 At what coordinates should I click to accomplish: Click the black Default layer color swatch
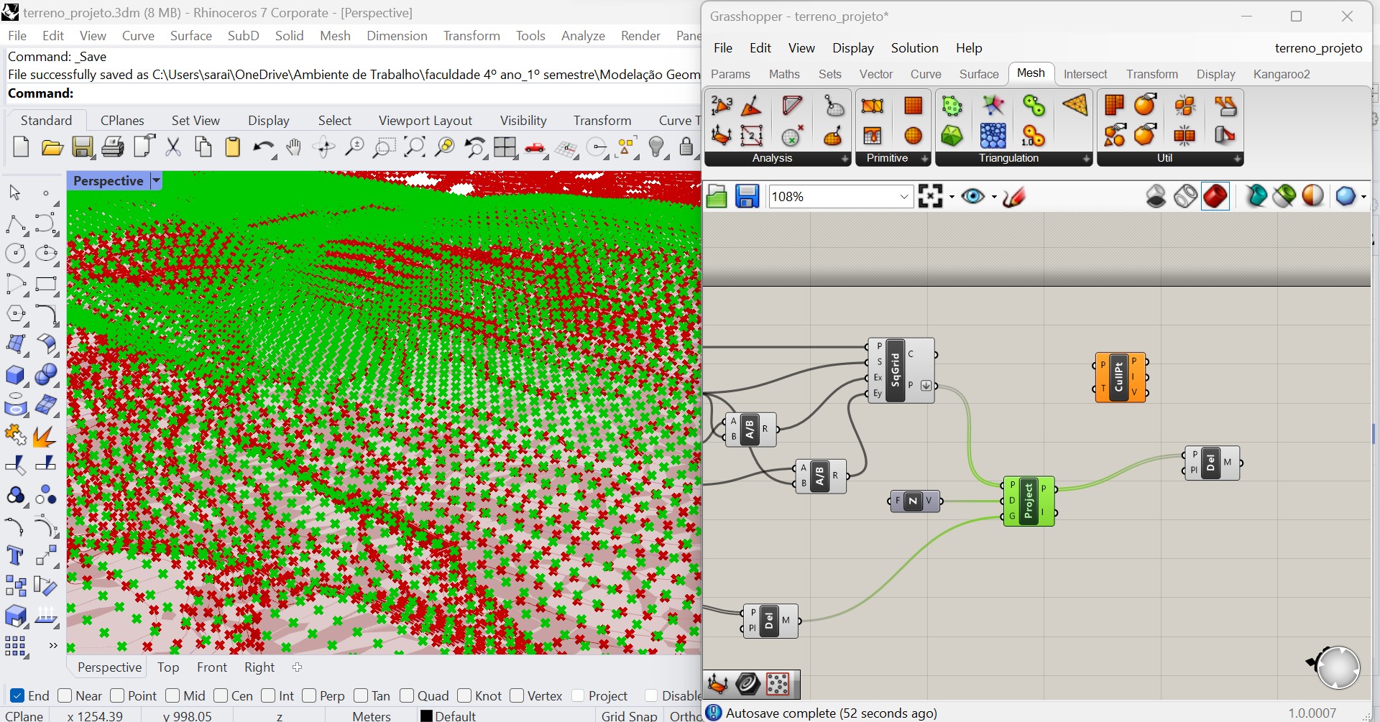(x=426, y=716)
